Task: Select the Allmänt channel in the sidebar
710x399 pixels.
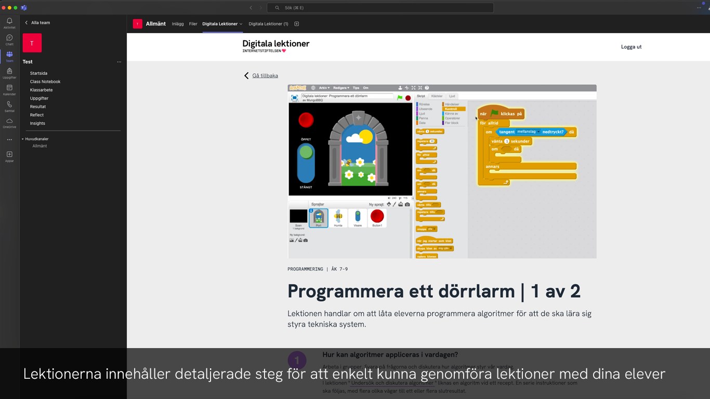Action: pos(40,146)
